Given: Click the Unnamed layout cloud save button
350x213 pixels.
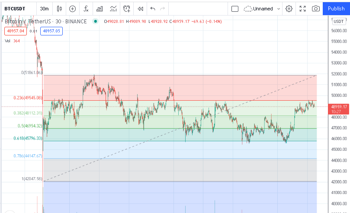Looking at the screenshot, I should (x=258, y=9).
